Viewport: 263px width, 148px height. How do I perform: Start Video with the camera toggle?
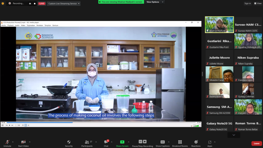tap(24, 142)
